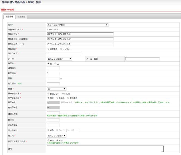
Task: Click the 重量 input field
Action: tap(53, 78)
